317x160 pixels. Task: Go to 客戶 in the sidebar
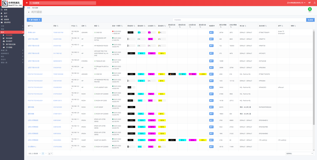[6, 13]
